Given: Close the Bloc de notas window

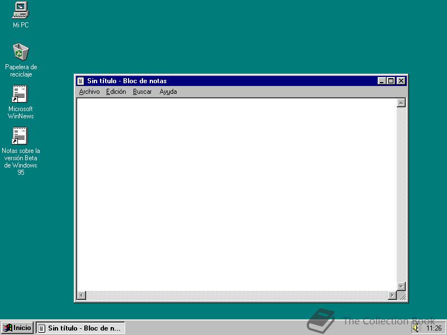Looking at the screenshot, I should [401, 81].
